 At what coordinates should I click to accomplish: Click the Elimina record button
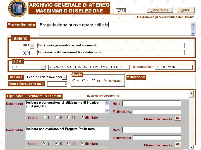[160, 10]
